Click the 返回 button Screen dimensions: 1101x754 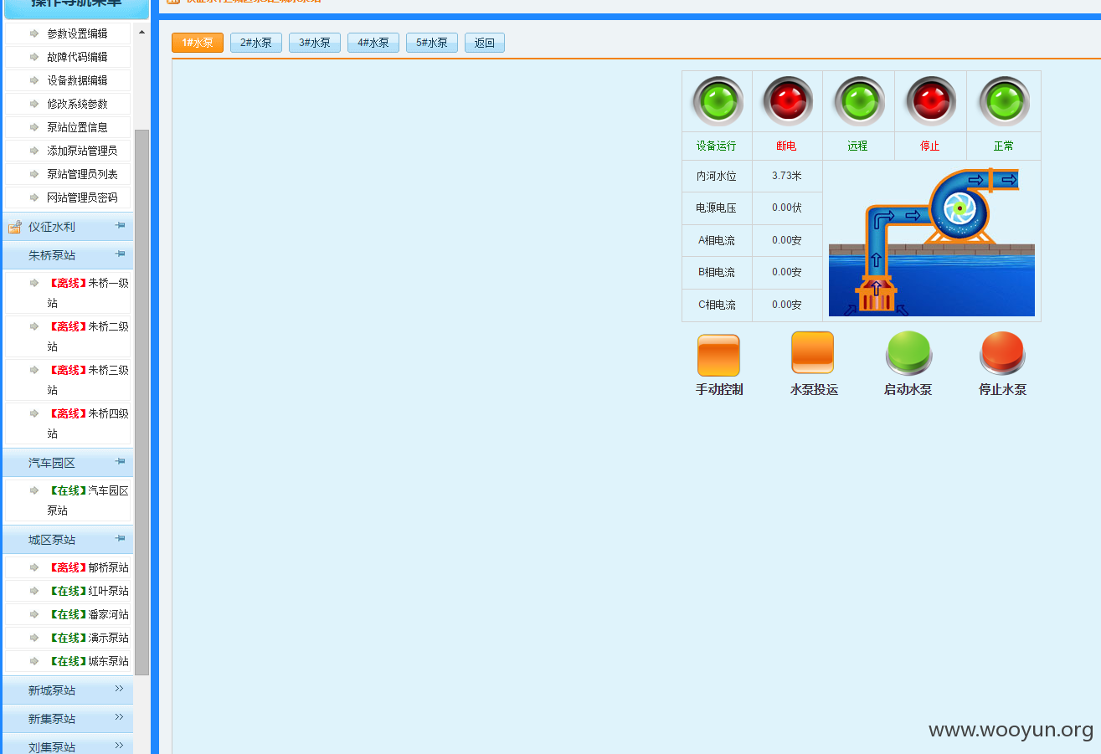click(485, 43)
